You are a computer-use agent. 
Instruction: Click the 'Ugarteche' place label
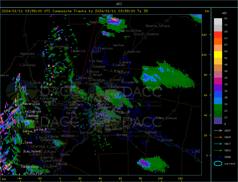pyautogui.click(x=71, y=122)
